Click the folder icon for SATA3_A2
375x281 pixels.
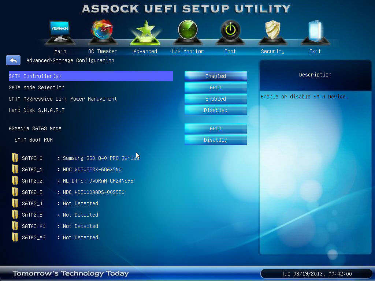[15, 237]
